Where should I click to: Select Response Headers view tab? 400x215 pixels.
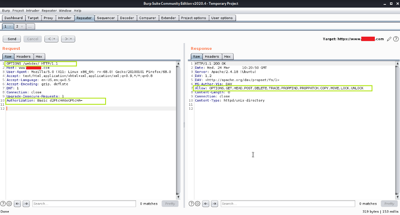[212, 57]
